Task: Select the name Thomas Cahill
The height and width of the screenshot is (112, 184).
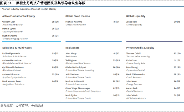Action: [x=133, y=54]
